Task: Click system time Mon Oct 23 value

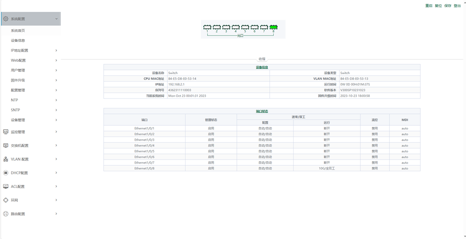Action: pyautogui.click(x=187, y=96)
